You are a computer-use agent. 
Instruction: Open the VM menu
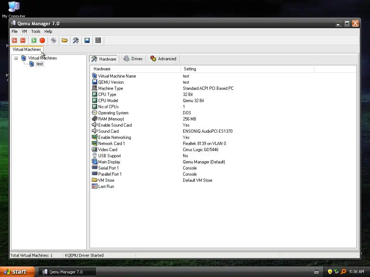click(24, 31)
